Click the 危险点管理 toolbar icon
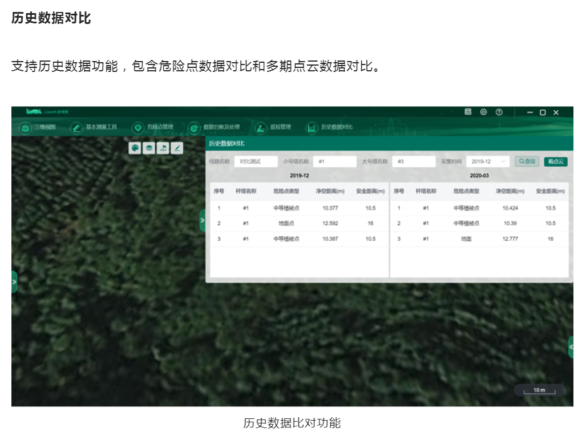Screen dimensions: 586x440 click(138, 128)
